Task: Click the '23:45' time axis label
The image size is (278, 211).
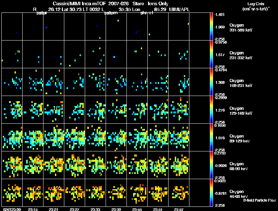Action: 137,210
